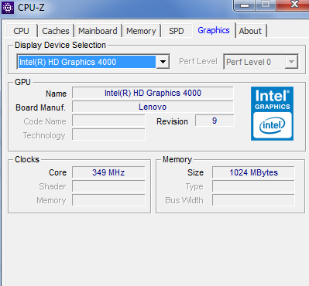This screenshot has width=309, height=286.
Task: Expand the Perf Level dropdown
Action: (x=291, y=62)
